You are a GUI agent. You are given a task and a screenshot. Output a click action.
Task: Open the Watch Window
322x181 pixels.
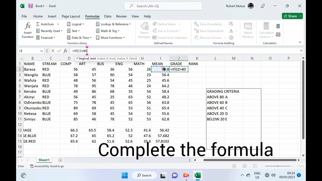[x=248, y=31]
